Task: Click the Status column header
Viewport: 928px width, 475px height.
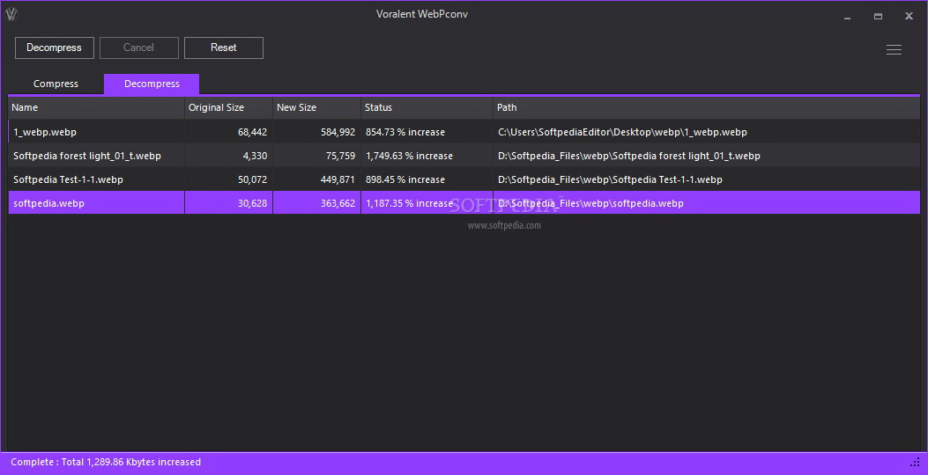Action: point(427,107)
